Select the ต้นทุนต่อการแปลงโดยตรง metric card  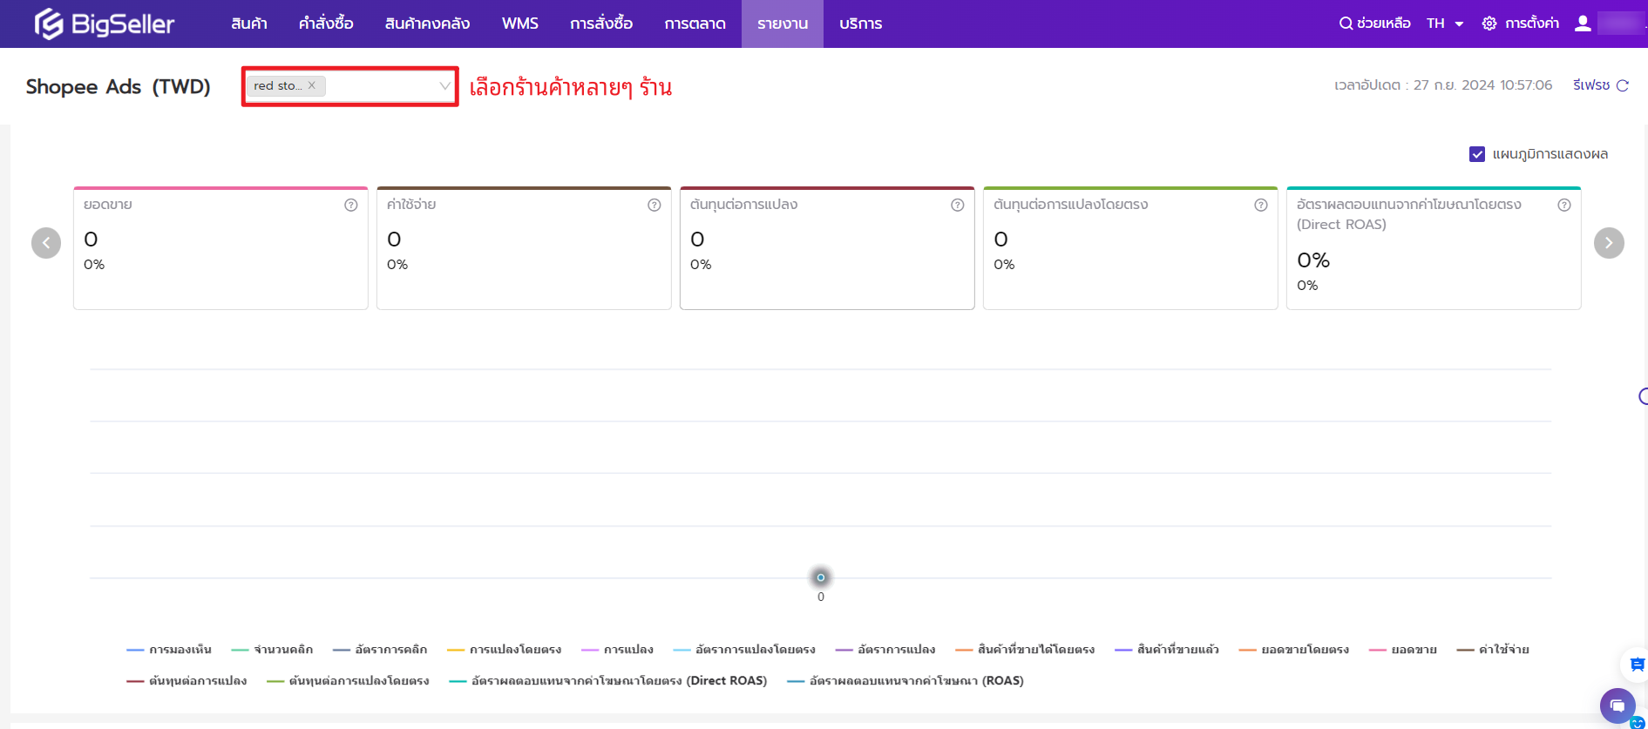1129,248
